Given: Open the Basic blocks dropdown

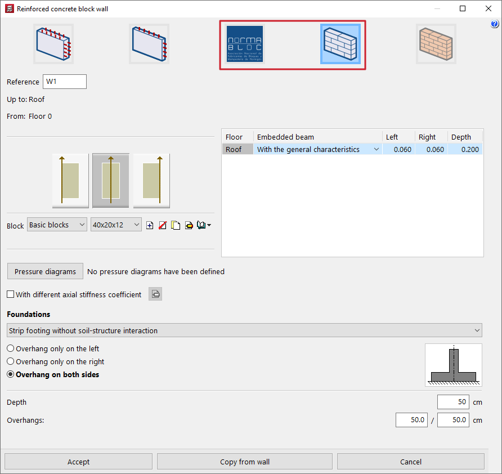Looking at the screenshot, I should pyautogui.click(x=57, y=225).
